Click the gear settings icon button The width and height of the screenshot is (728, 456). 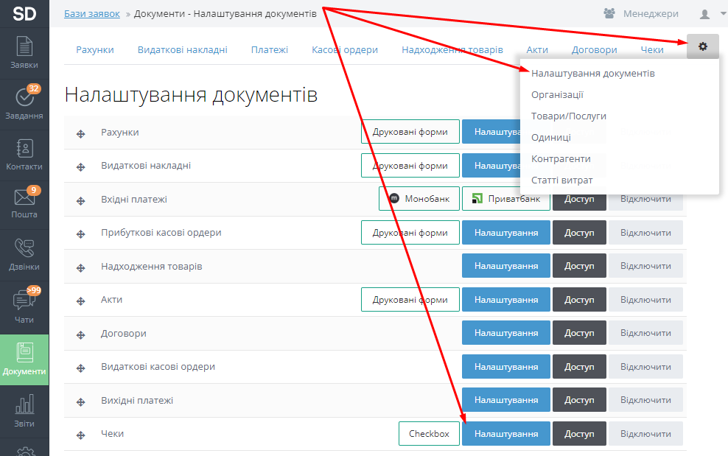coord(702,47)
